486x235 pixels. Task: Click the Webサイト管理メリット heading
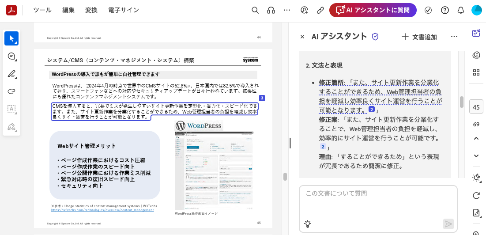(87, 146)
